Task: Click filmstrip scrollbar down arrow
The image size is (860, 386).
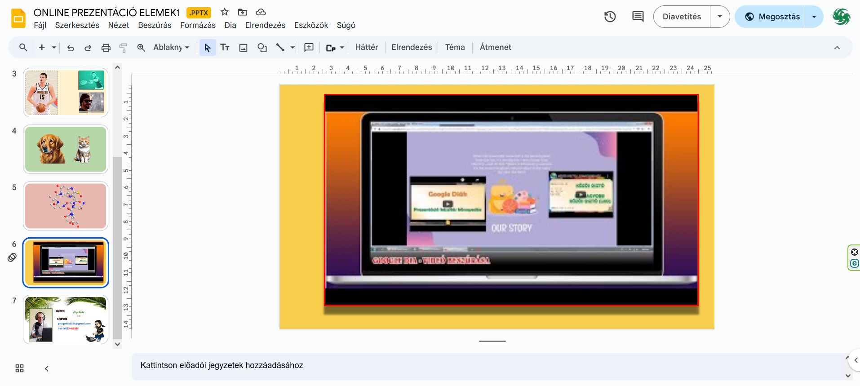Action: point(118,344)
